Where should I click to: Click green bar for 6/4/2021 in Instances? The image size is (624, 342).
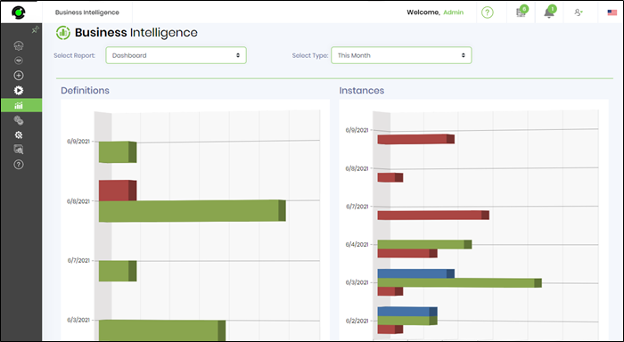pyautogui.click(x=424, y=244)
